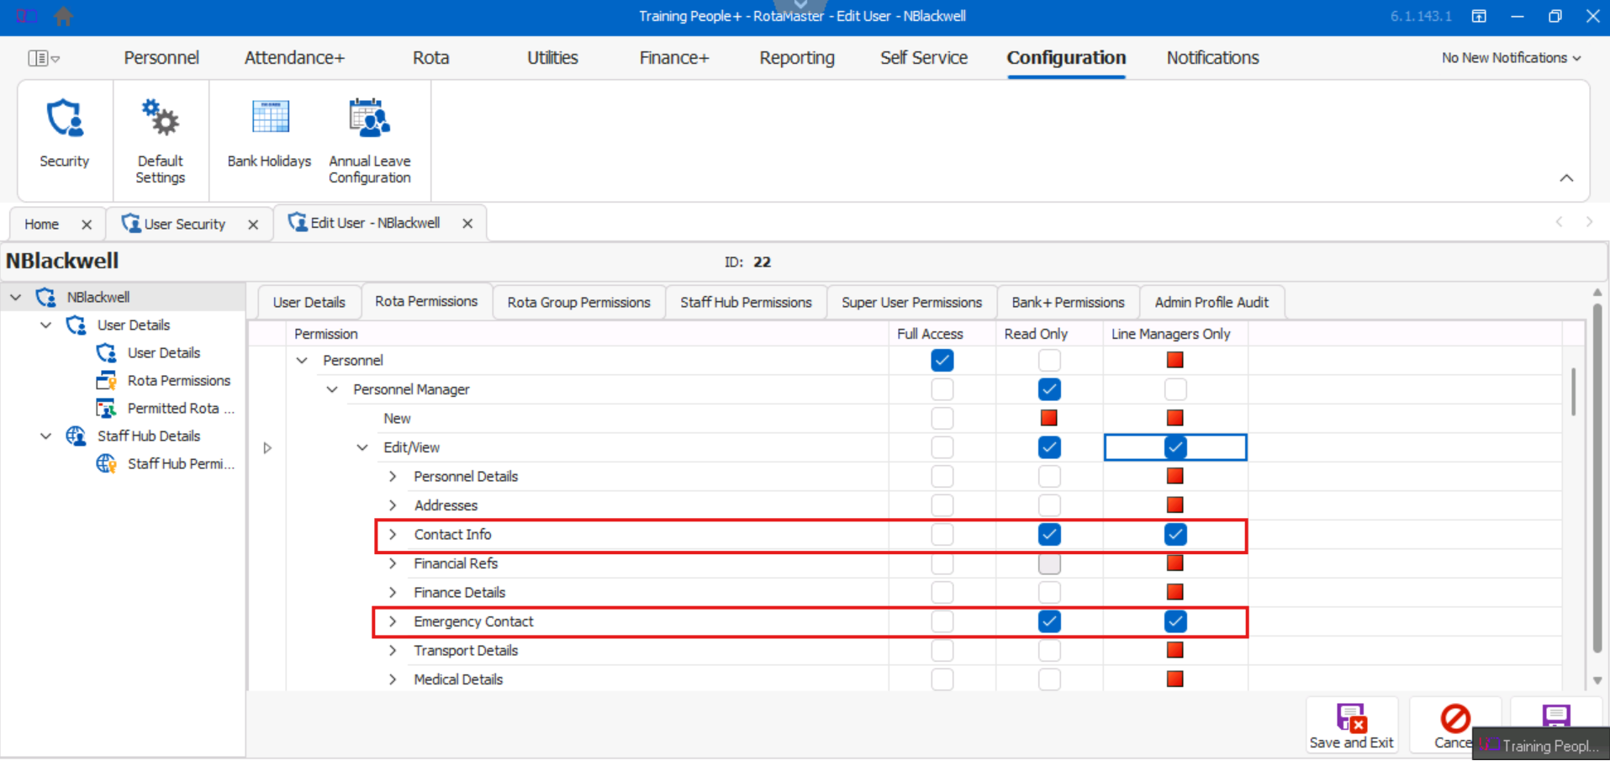Expand the Emergency Contact row
The width and height of the screenshot is (1610, 761).
[393, 622]
